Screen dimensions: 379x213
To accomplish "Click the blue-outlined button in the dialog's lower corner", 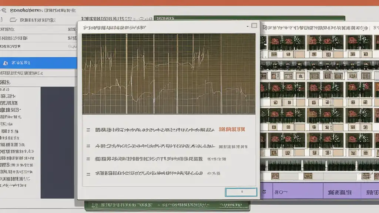I will 241,192.
